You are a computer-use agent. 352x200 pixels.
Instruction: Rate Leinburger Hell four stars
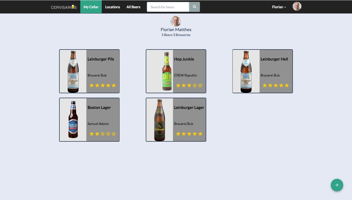(x=281, y=85)
